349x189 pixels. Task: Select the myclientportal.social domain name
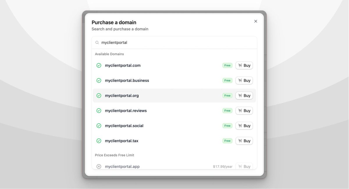coord(124,126)
